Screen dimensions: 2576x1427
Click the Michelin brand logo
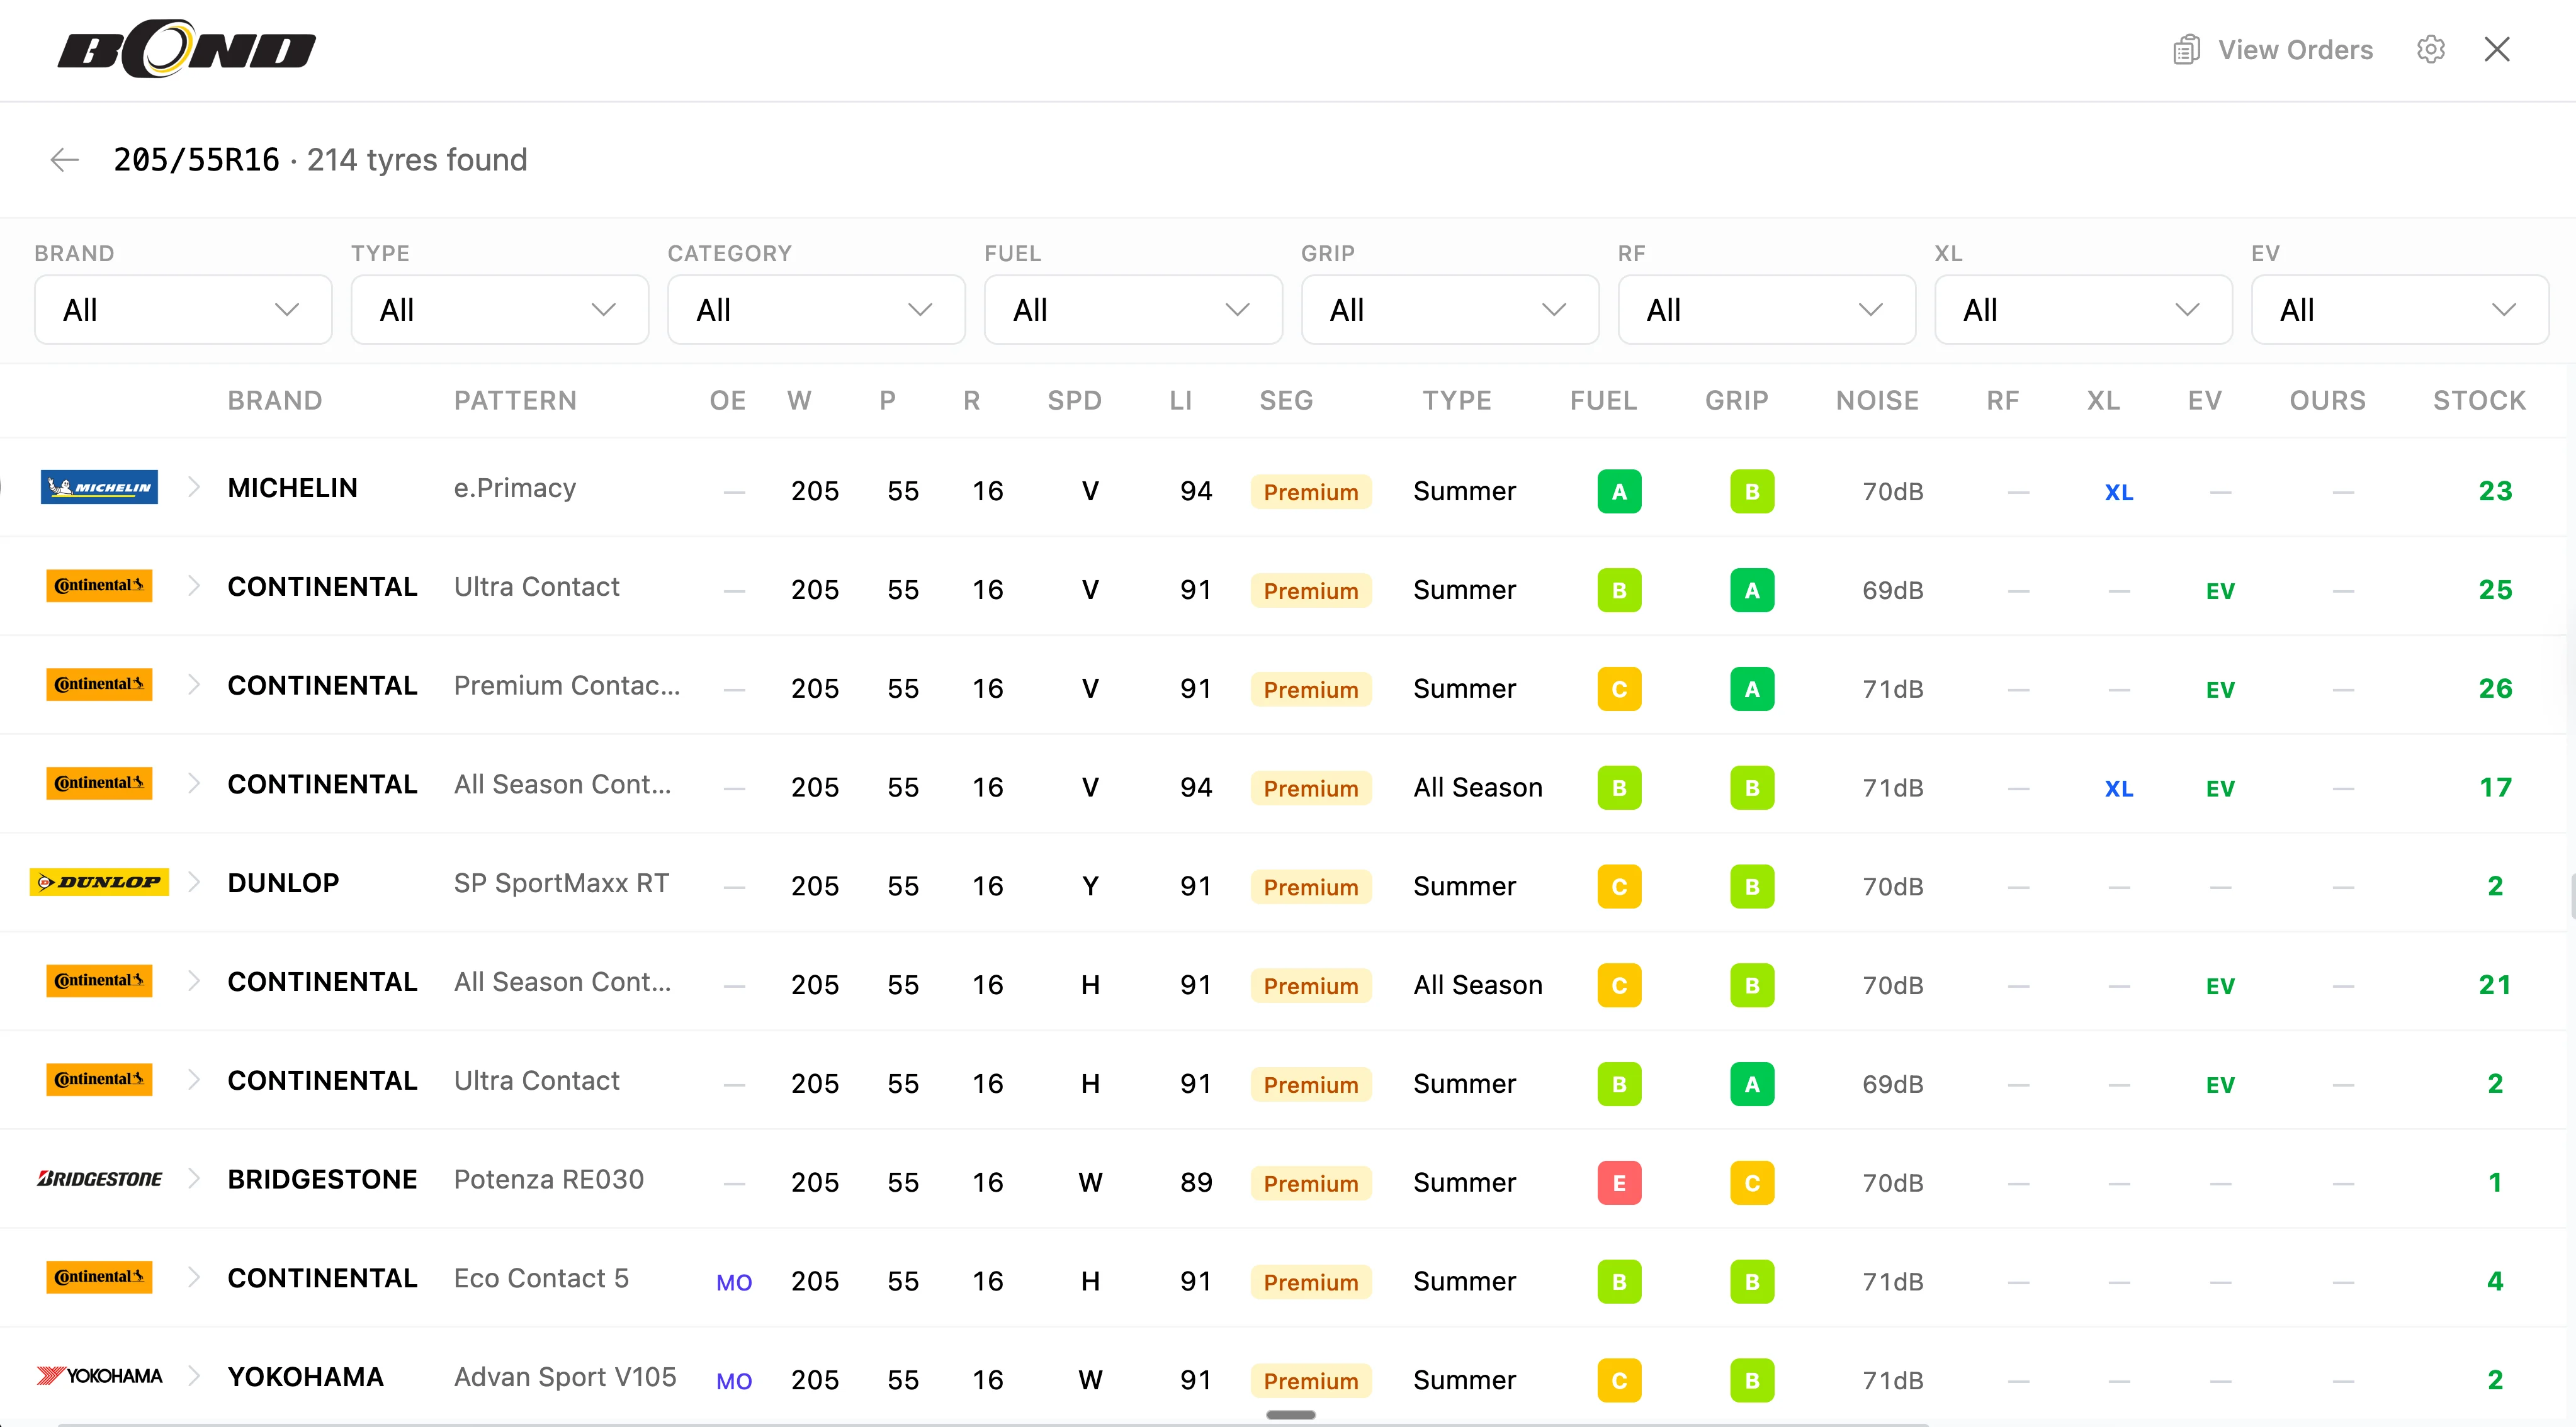pyautogui.click(x=99, y=488)
